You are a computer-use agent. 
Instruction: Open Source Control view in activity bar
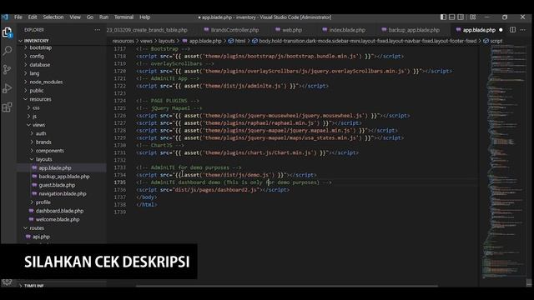tap(8, 69)
